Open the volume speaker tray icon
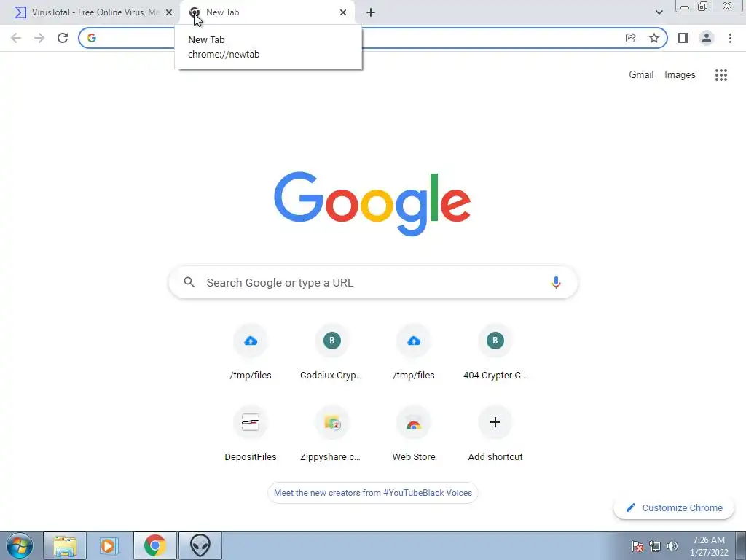746x560 pixels. pyautogui.click(x=672, y=546)
